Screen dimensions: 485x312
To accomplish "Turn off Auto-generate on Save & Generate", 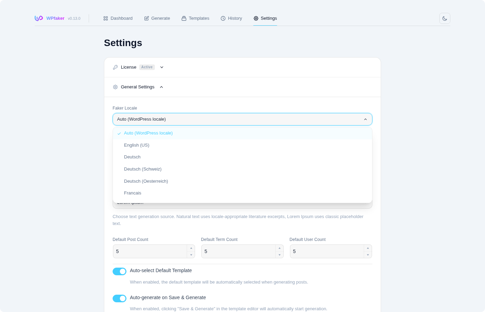I will [x=120, y=298].
